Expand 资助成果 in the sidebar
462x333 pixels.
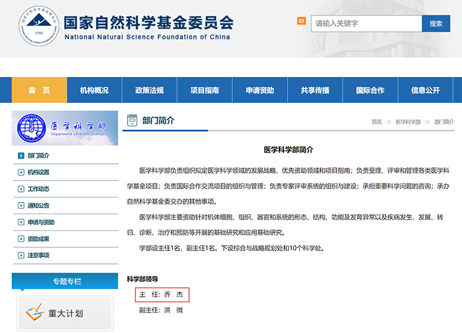coord(38,239)
